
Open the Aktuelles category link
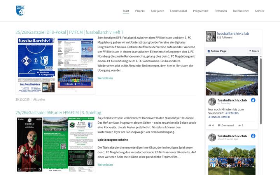tap(39, 100)
